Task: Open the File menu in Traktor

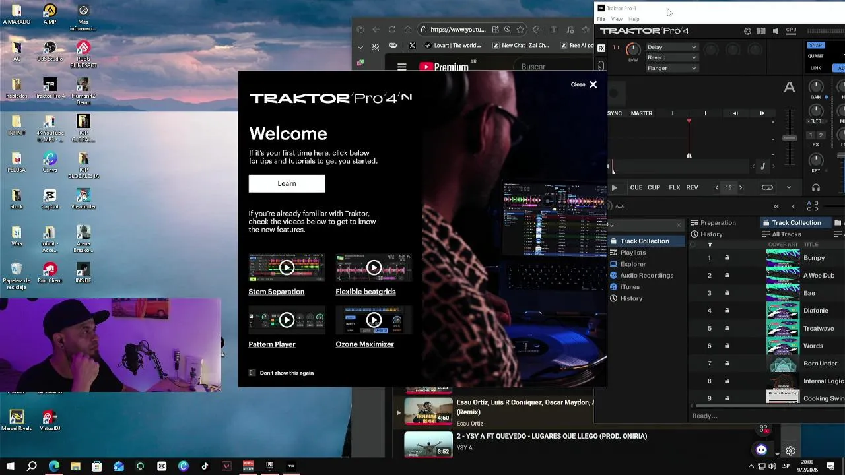Action: (x=601, y=19)
